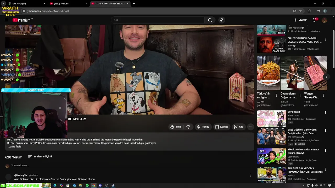Open comment options for @ilayda-y9b
Image resolution: width=335 pixels, height=188 pixels.
(250, 175)
